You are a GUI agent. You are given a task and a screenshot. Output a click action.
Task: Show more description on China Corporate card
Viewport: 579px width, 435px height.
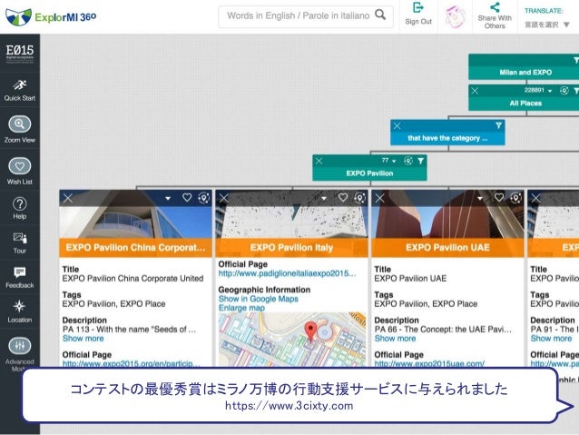(83, 339)
